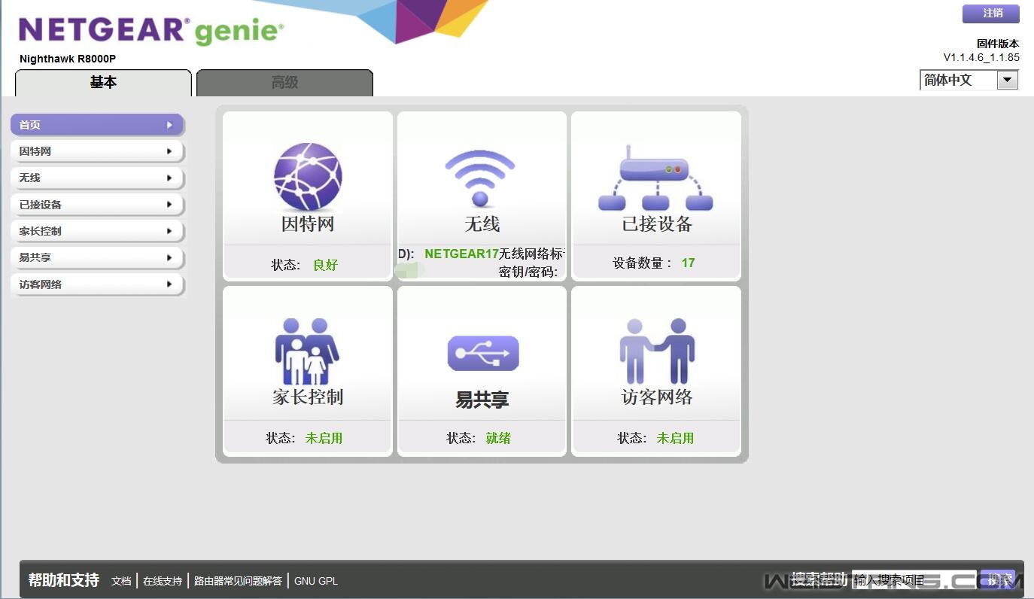The height and width of the screenshot is (599, 1034).
Task: Click the NETGEAR genie logo
Action: [x=151, y=32]
